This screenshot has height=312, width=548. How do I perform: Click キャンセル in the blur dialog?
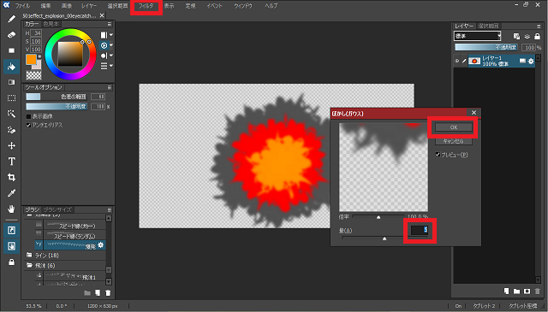454,141
